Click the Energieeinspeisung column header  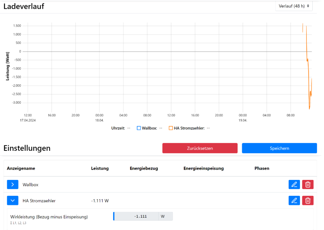pos(203,168)
